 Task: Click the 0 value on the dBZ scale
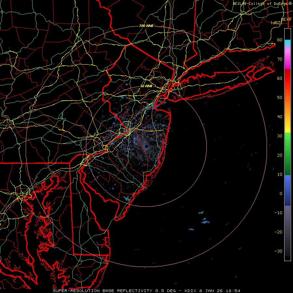pos(281,194)
